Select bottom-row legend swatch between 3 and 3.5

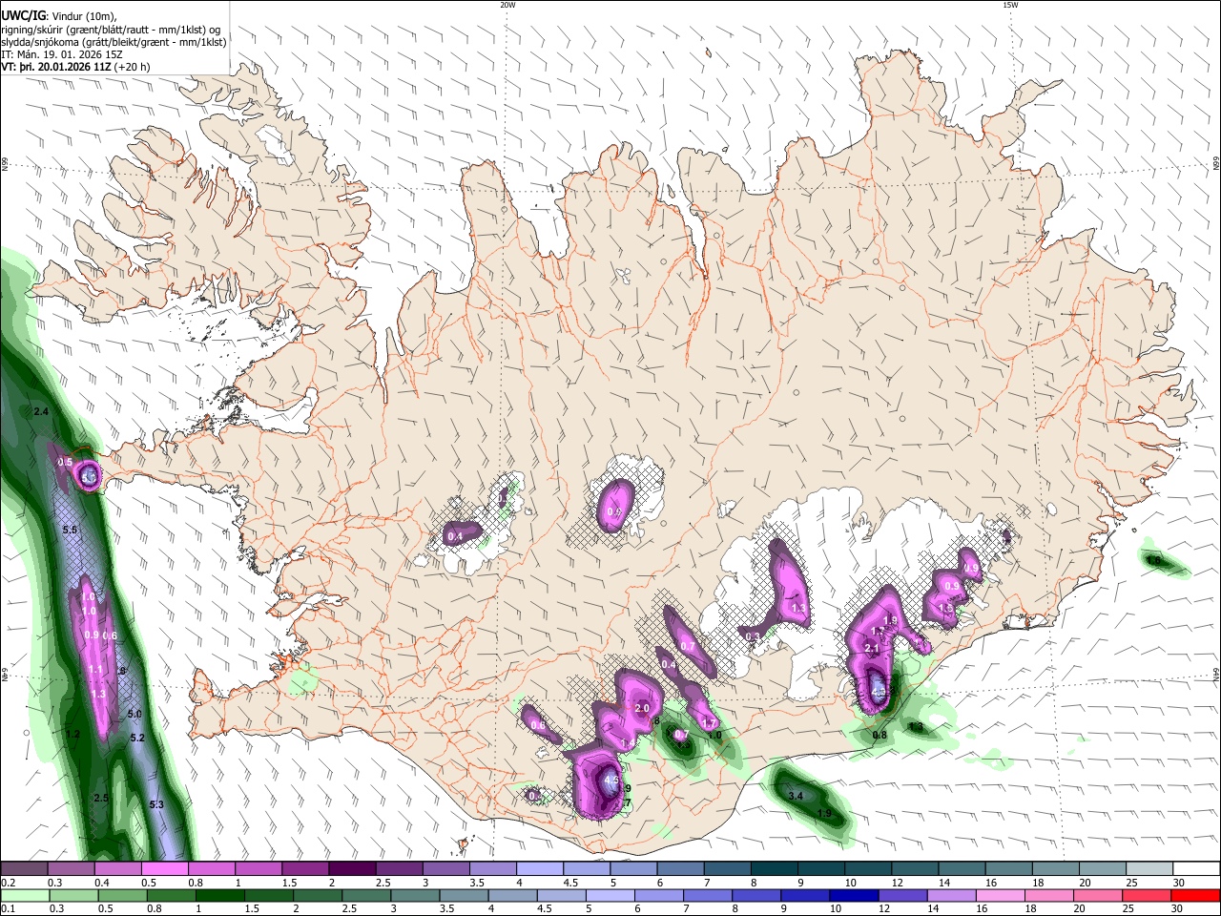(413, 895)
